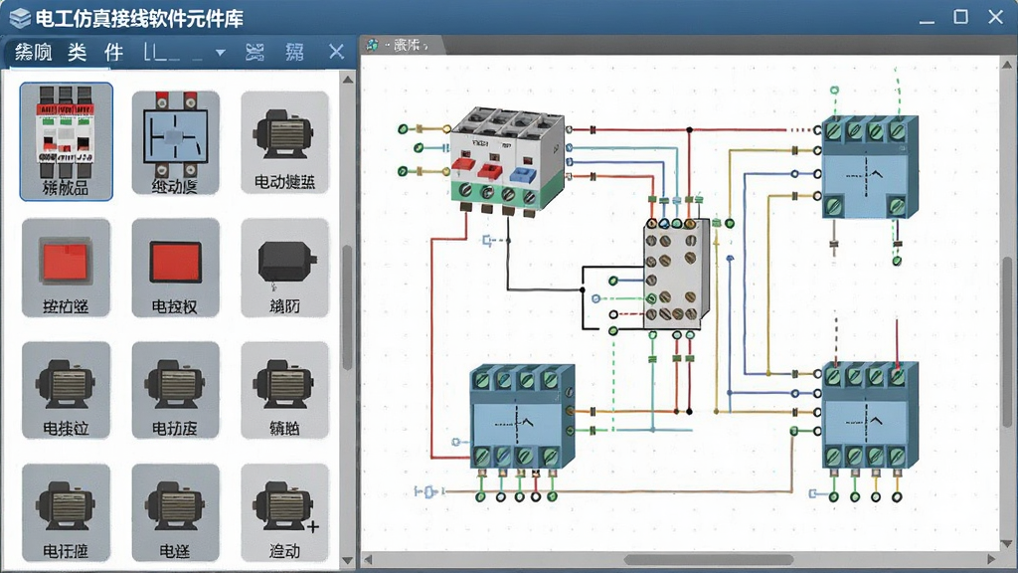Click the canvas horizontal scrollbar thumb
The width and height of the screenshot is (1018, 573).
point(709,559)
